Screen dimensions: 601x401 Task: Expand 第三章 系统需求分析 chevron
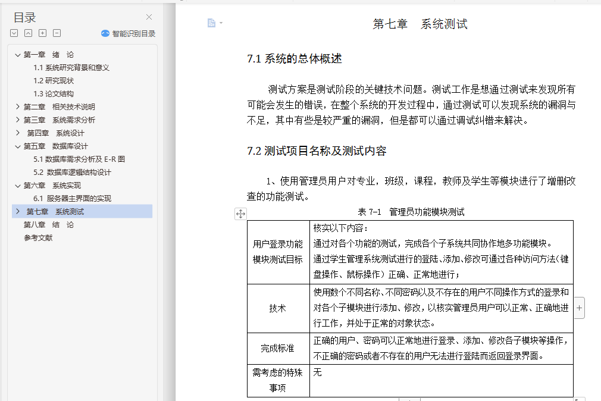[18, 120]
